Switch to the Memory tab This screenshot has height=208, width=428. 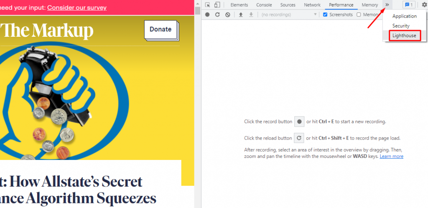[369, 5]
